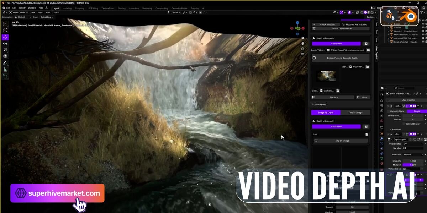427x213 pixels.
Task: Toggle visibility of Small Waterfall object
Action: pos(423,42)
